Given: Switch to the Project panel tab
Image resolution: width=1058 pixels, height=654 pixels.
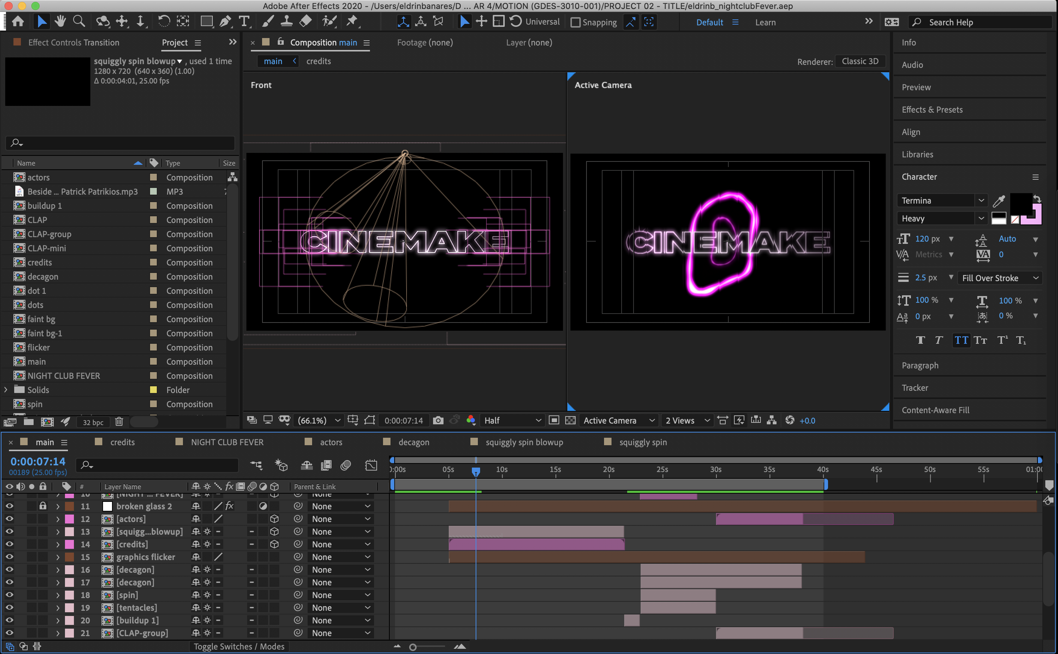Looking at the screenshot, I should [x=174, y=43].
